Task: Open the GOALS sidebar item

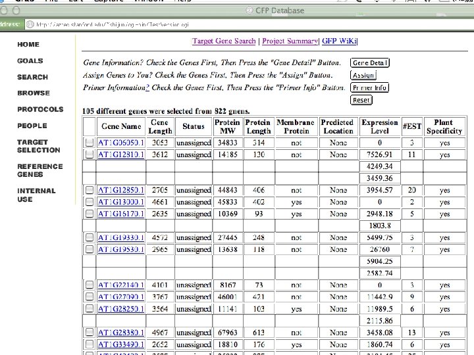Action: click(x=30, y=60)
